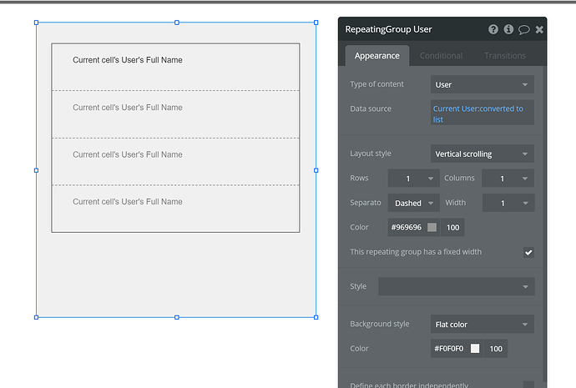Click the RepeatingGroup User panel title
The width and height of the screenshot is (576, 388).
tap(388, 29)
